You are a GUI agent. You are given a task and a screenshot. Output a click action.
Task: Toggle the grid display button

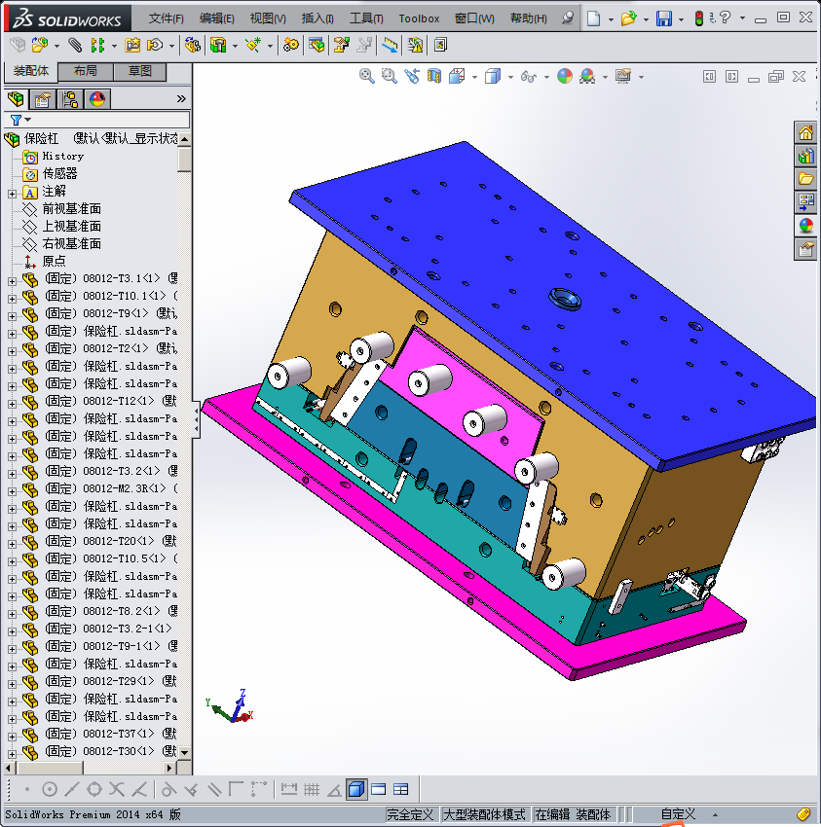point(312,789)
